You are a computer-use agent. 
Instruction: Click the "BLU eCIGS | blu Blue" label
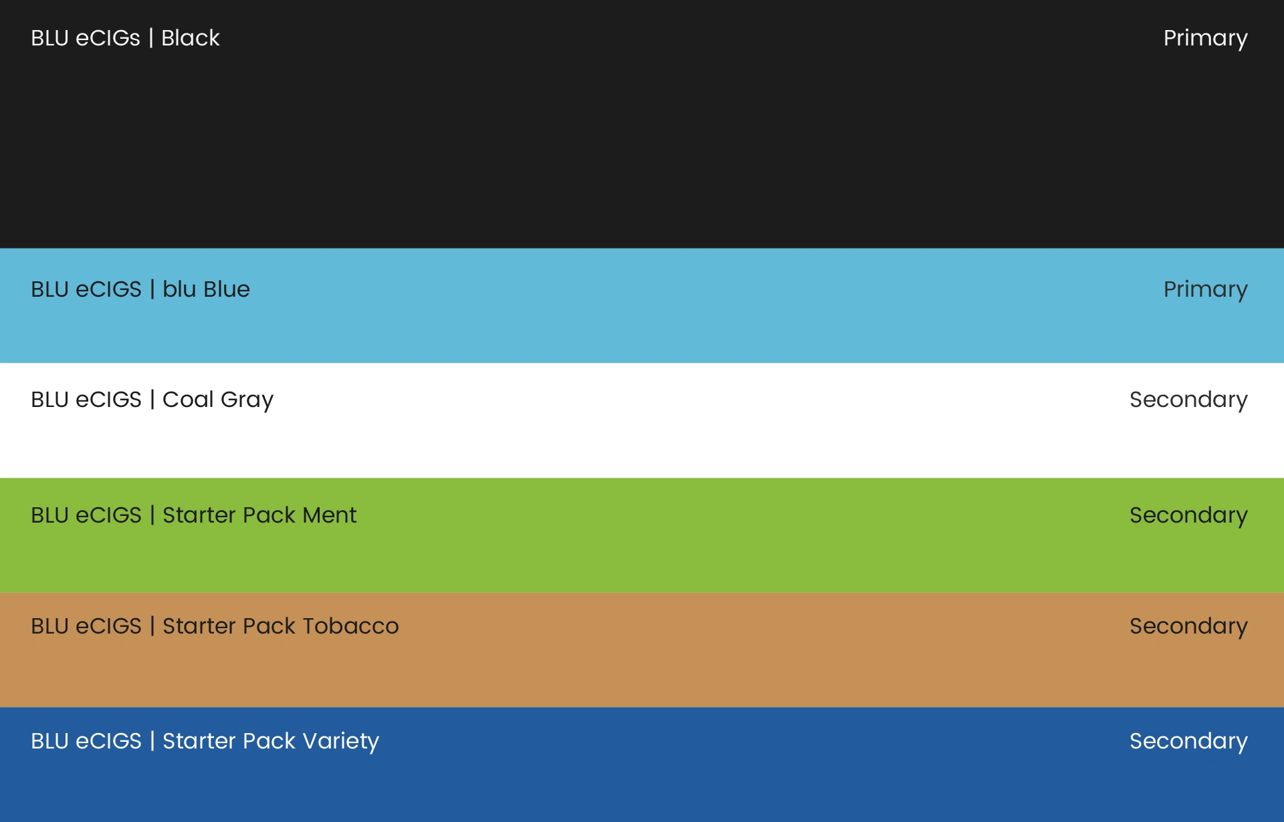click(140, 289)
